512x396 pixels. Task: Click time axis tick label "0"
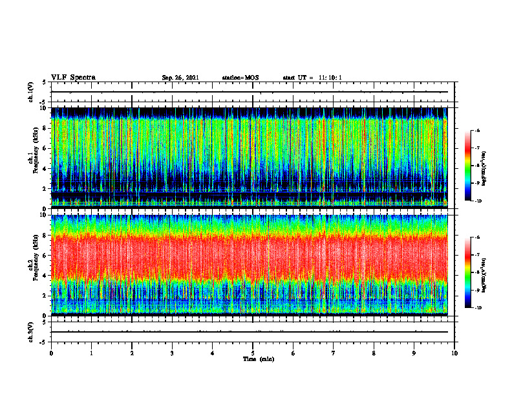51,353
